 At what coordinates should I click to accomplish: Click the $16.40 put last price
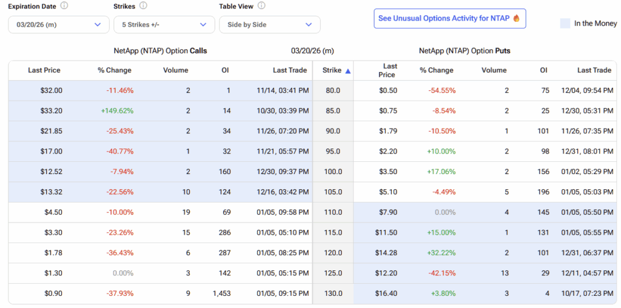[x=386, y=293]
